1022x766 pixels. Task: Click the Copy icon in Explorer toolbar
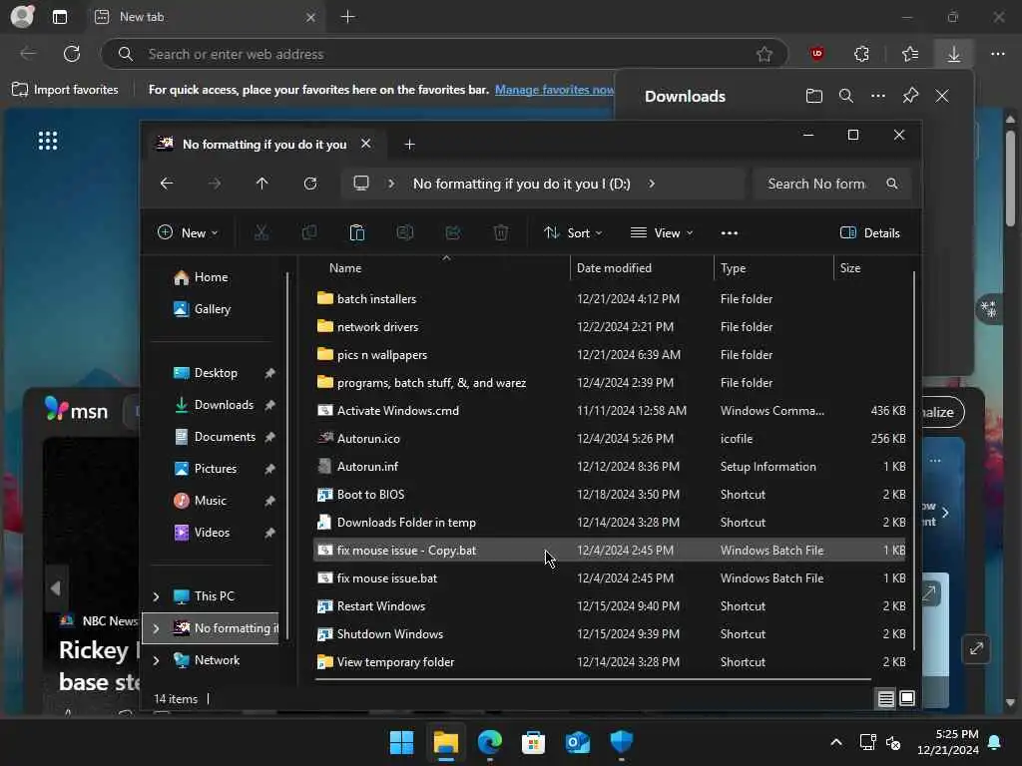[x=309, y=232]
